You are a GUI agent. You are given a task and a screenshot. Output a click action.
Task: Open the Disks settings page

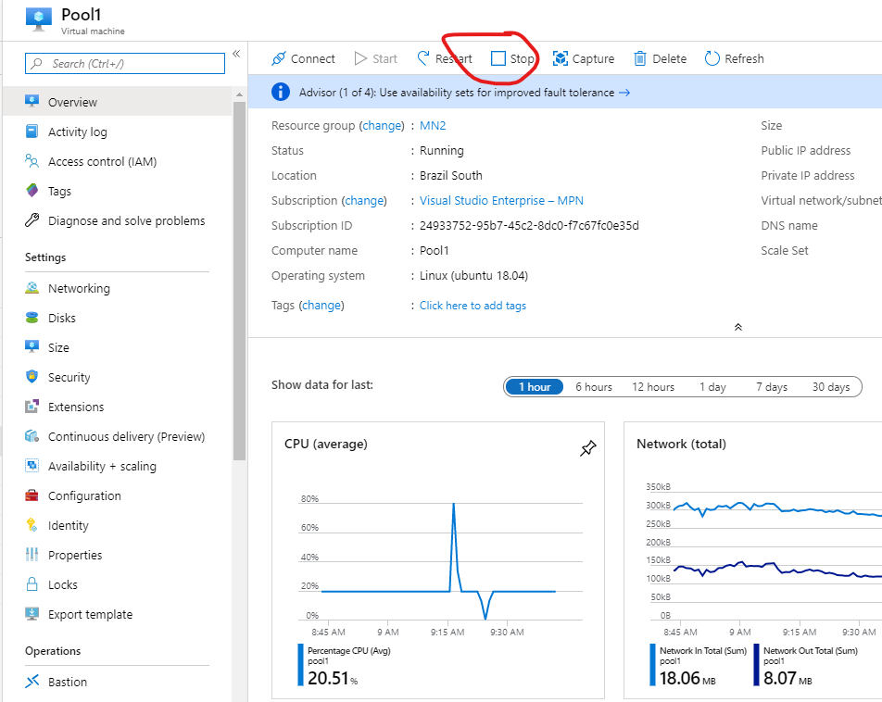coord(62,319)
